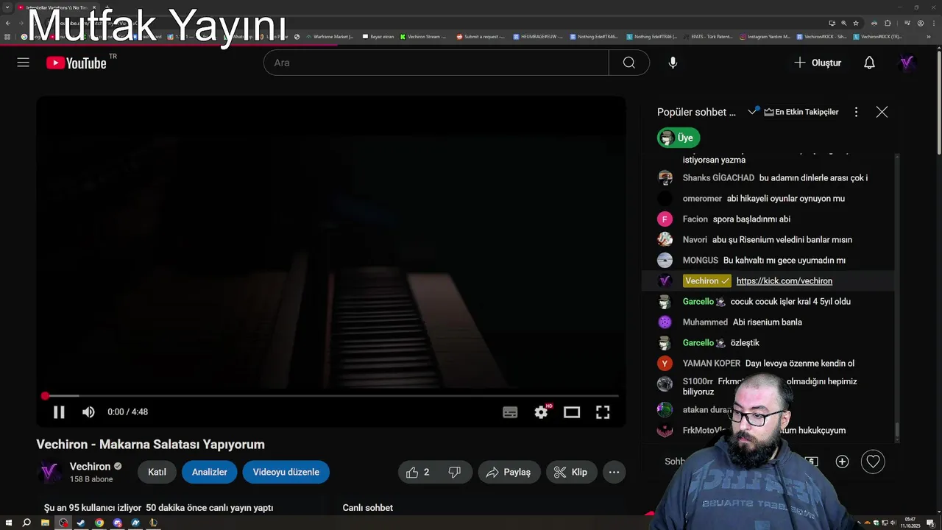The image size is (942, 530).
Task: Open En Etkin Takipçiler leaderboard
Action: pos(801,112)
